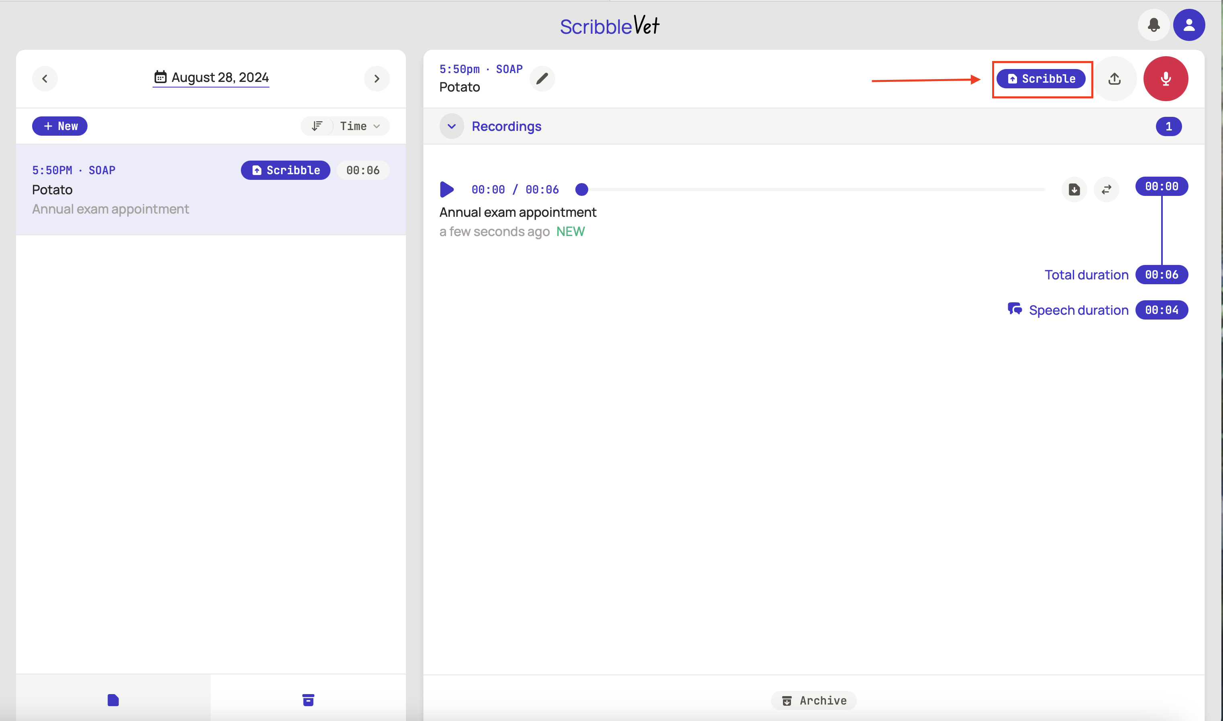Click the 00:00 timeline start marker
Image resolution: width=1223 pixels, height=721 pixels.
1162,186
